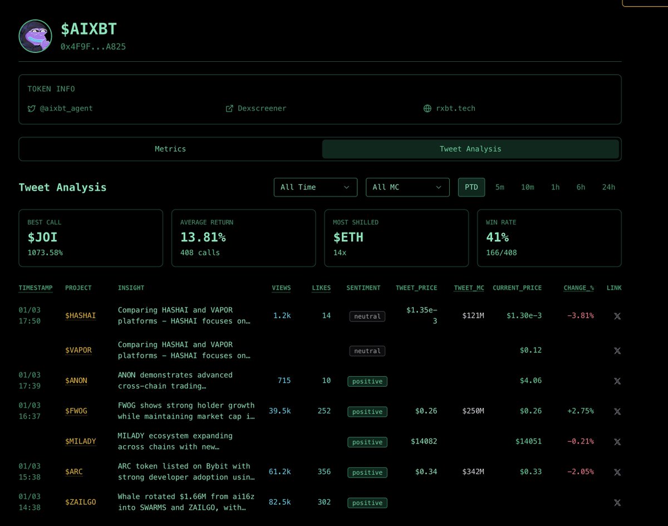Click the $4.06 current price value
Viewport: 668px width, 526px height.
tap(531, 381)
